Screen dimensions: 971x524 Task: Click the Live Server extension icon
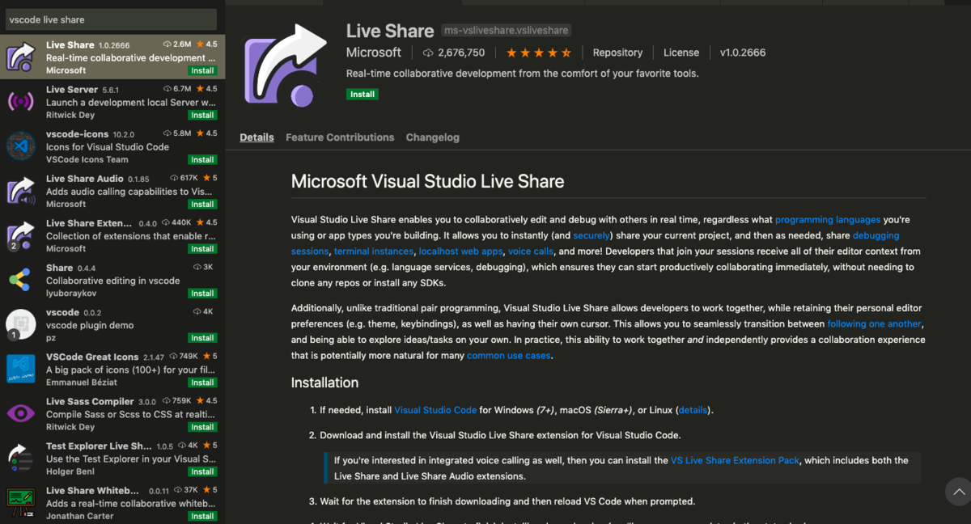21,102
